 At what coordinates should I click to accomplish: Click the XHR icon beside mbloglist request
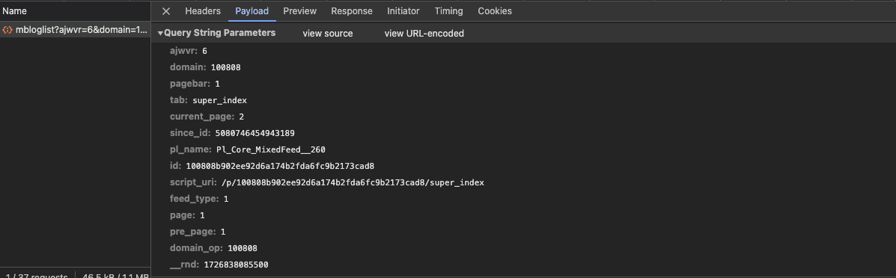(x=7, y=30)
